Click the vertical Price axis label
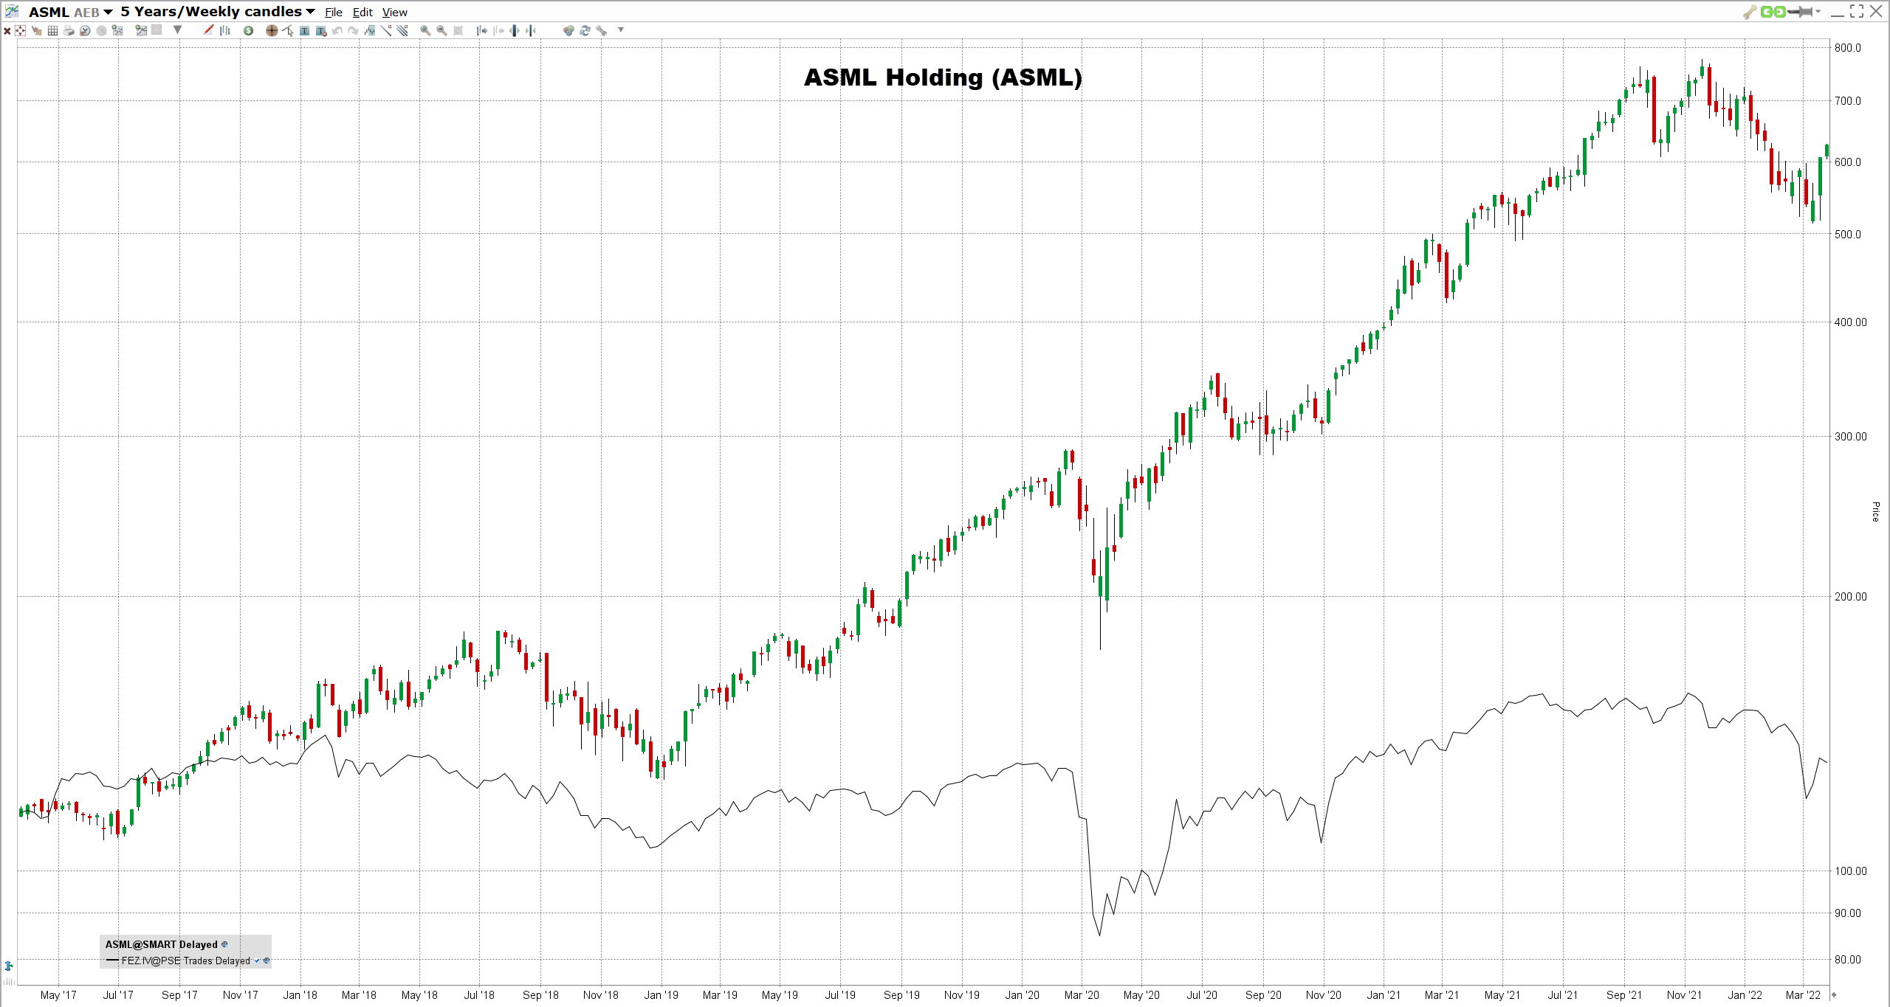This screenshot has width=1890, height=1007. (x=1875, y=511)
